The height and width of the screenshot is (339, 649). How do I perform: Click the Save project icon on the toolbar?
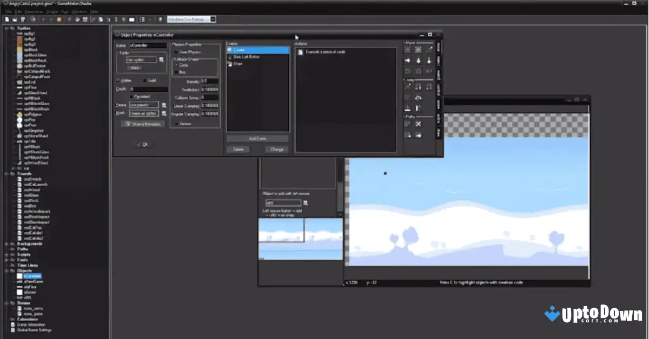(22, 18)
